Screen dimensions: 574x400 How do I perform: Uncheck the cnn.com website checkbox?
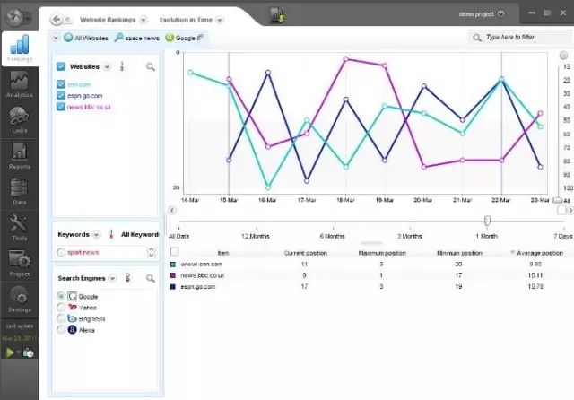[61, 84]
